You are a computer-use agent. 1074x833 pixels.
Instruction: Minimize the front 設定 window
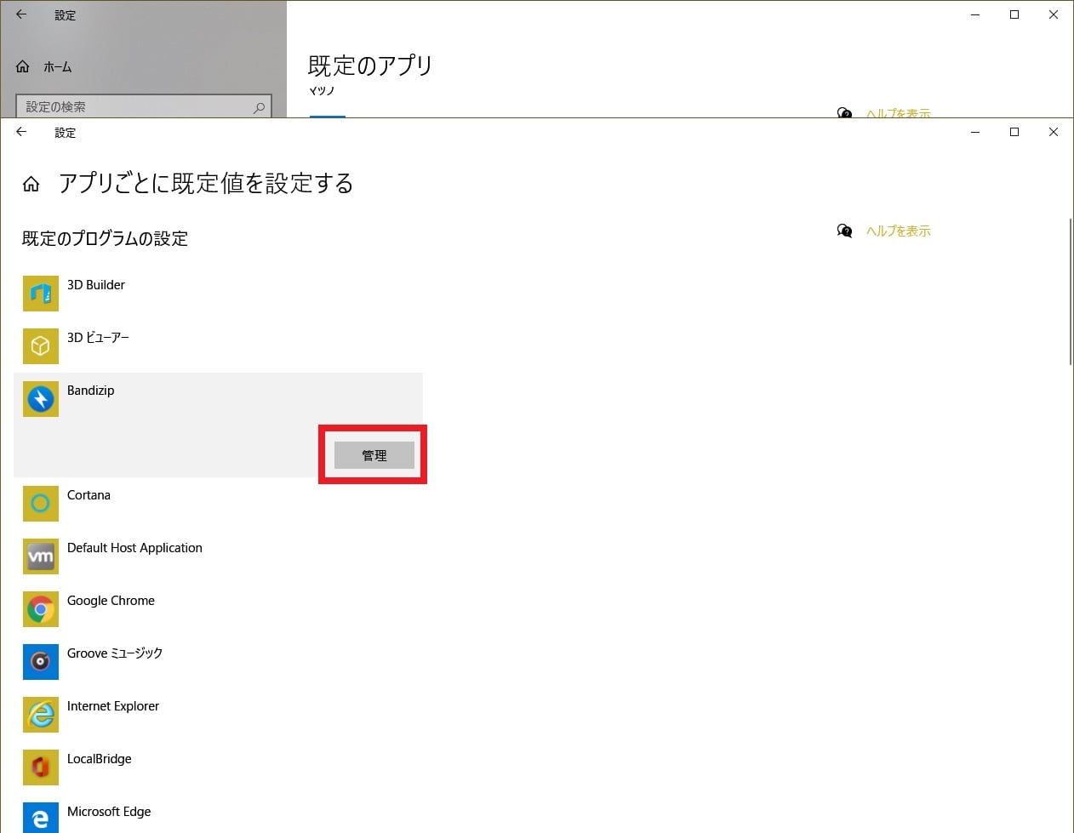[975, 132]
